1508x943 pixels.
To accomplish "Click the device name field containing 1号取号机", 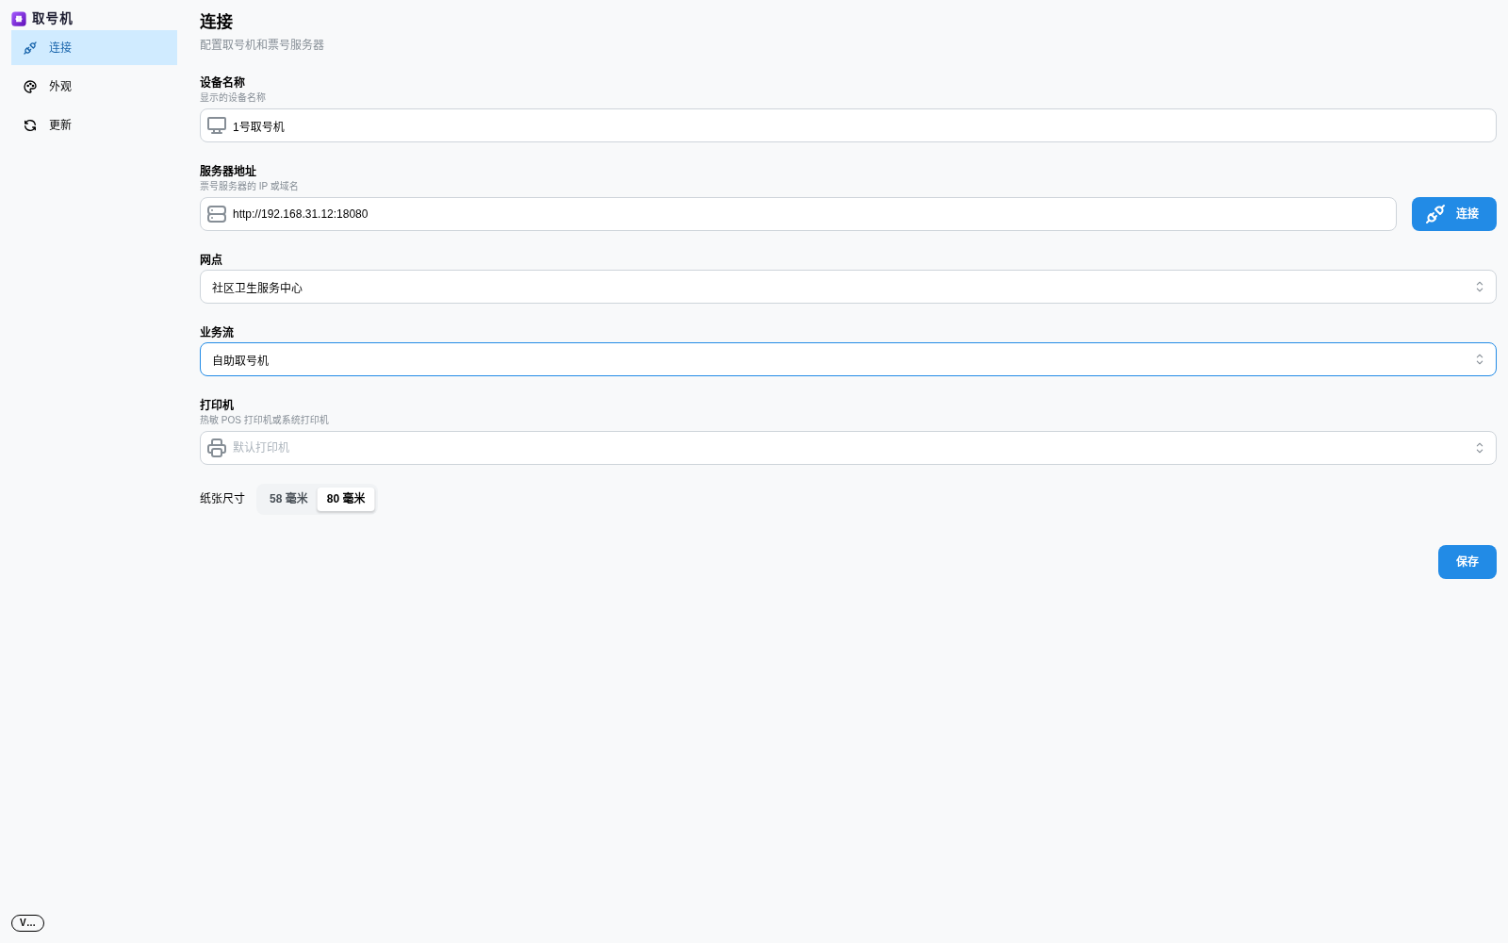I will 848,125.
